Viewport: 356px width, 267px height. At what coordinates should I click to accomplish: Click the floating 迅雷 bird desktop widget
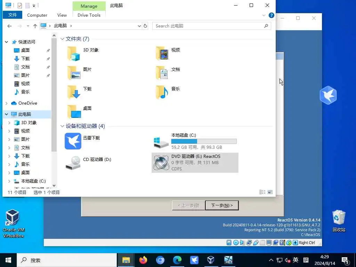[328, 95]
